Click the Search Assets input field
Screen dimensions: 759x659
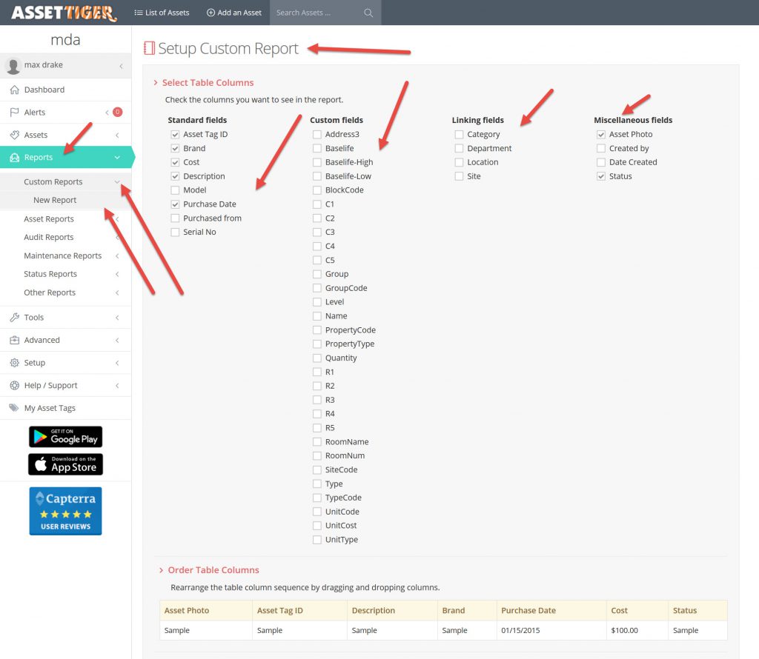[315, 13]
